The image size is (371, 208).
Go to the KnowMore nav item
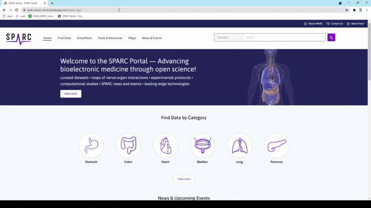click(x=84, y=38)
